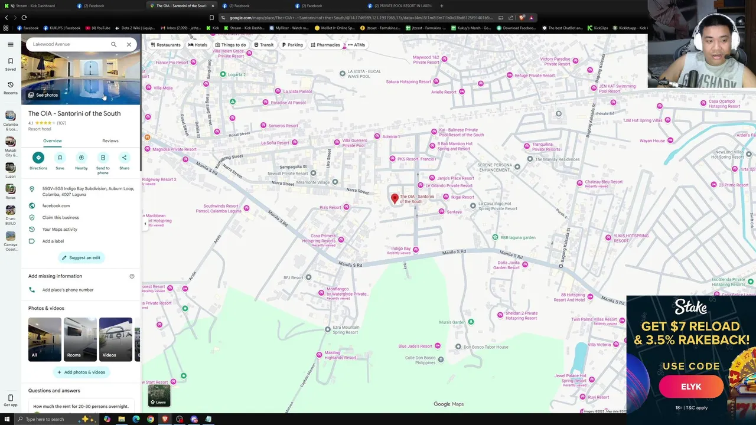Screen dimensions: 756x425
Task: Open the Rooms photos thumbnail
Action: click(x=80, y=339)
